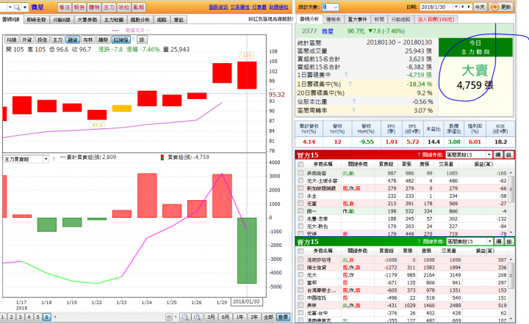Set chart range to 1年
The image size is (529, 324).
click(240, 317)
